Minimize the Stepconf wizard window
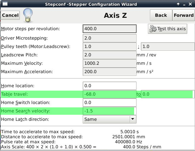The height and width of the screenshot is (151, 195). pyautogui.click(x=184, y=4)
